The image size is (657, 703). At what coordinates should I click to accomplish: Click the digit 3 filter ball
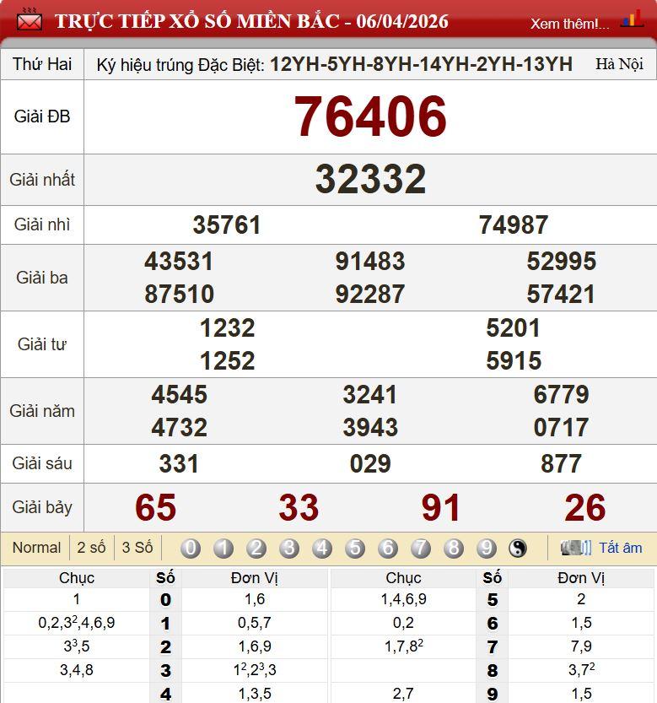[289, 549]
